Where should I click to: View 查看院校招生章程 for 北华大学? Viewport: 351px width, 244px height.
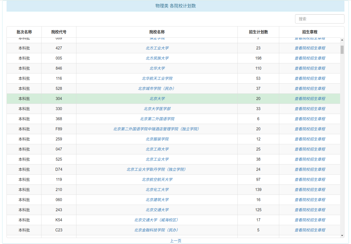(310, 68)
